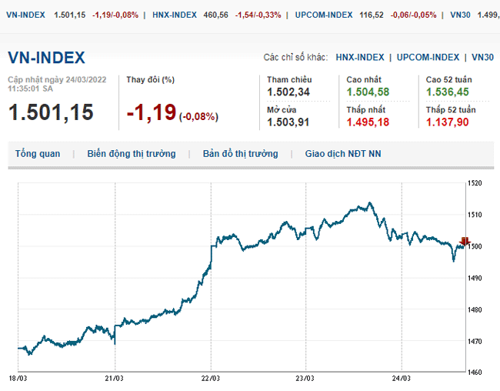Click the red down-arrow marker on chart

(464, 242)
